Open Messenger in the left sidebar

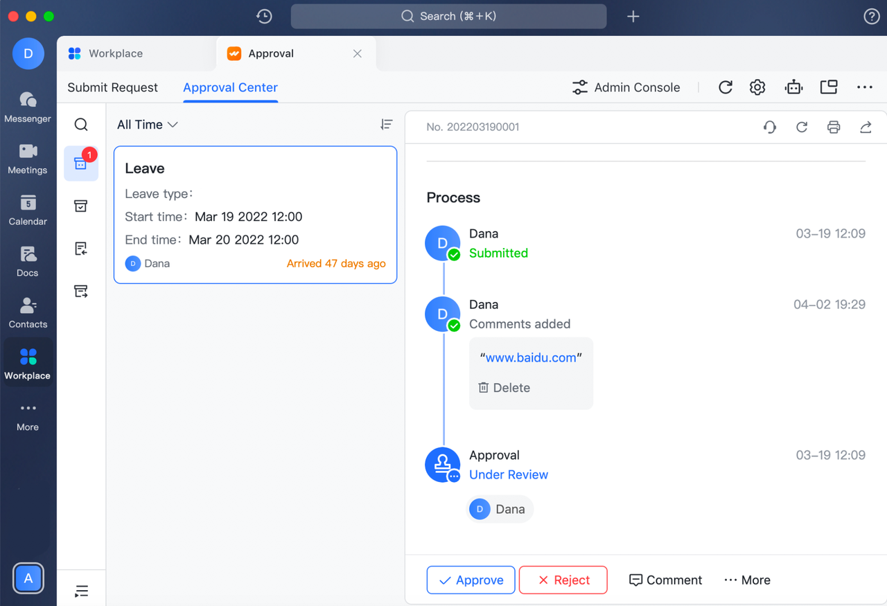coord(28,107)
